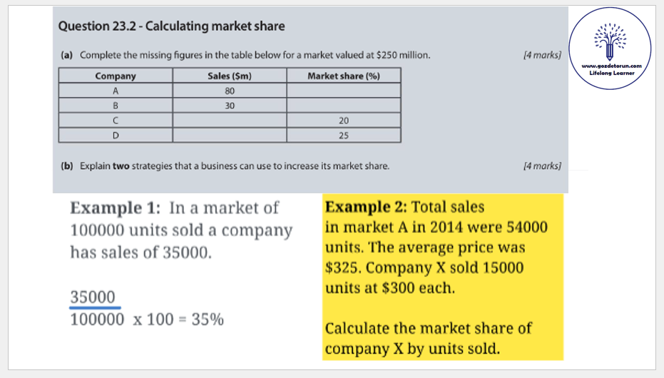
Task: Click the Market share (%) column header
Action: [x=343, y=76]
